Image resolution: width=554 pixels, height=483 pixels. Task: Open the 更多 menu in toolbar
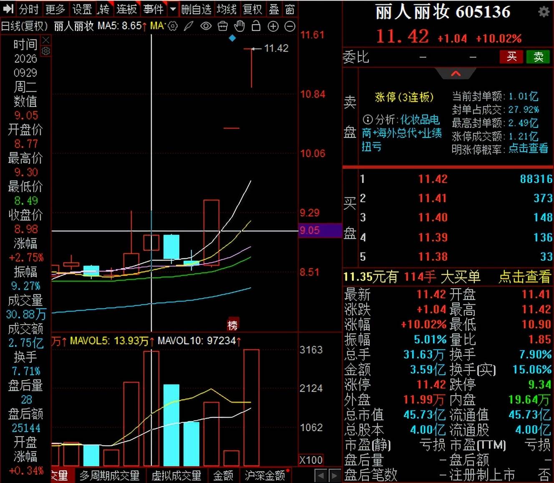(55, 9)
